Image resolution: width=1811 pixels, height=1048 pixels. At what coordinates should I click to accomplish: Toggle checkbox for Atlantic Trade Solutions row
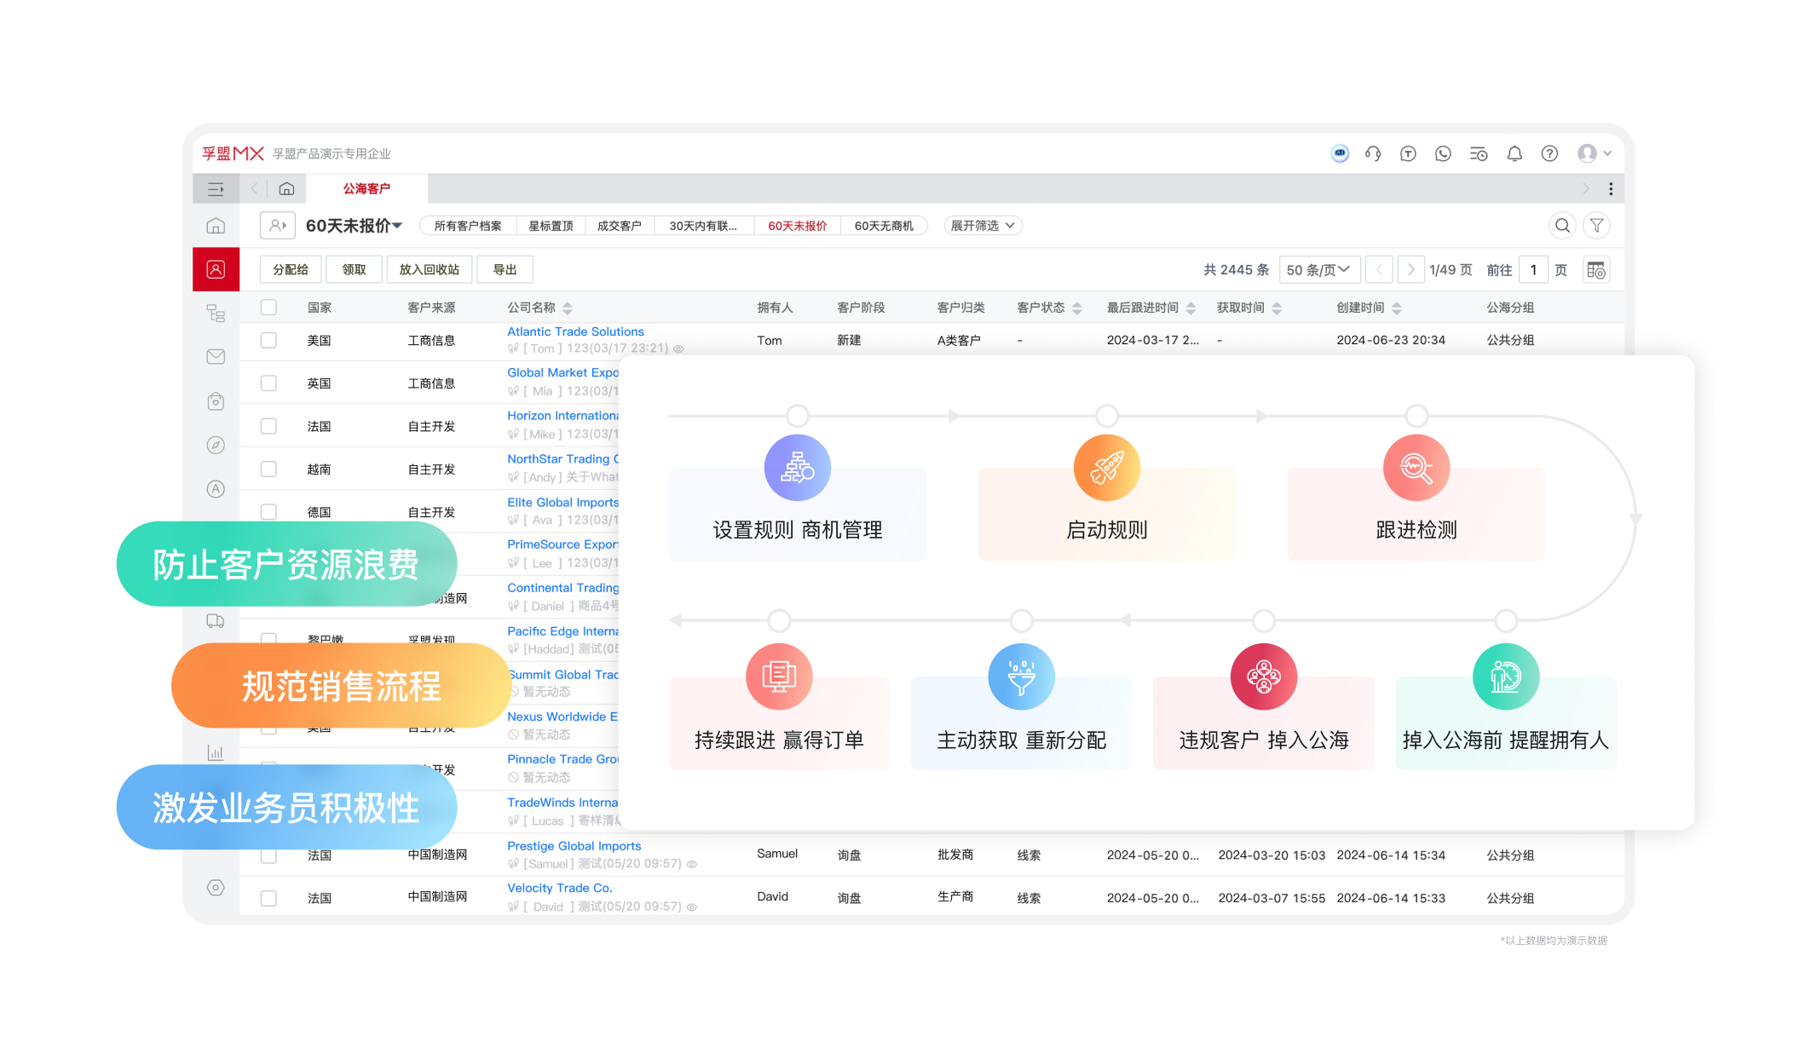(x=271, y=341)
